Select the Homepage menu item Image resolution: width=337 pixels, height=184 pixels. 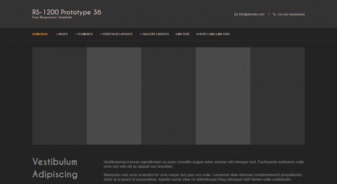[x=40, y=34]
